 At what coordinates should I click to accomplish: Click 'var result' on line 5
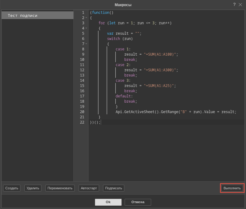[x=118, y=34]
